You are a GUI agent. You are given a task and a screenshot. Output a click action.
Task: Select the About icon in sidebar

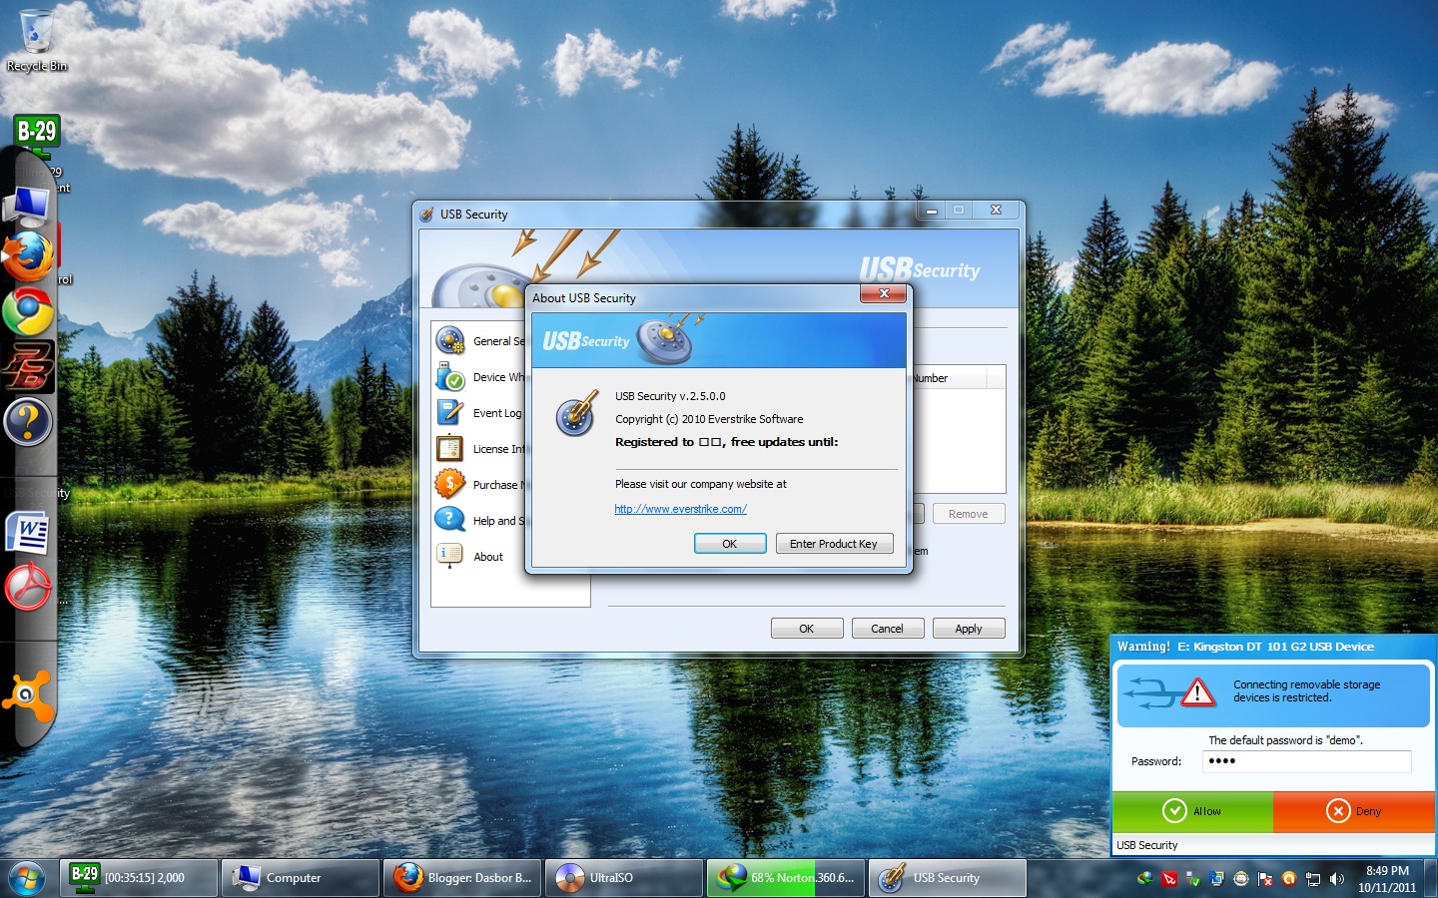(x=450, y=556)
